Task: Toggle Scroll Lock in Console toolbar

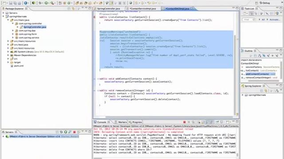Action: click(203, 122)
